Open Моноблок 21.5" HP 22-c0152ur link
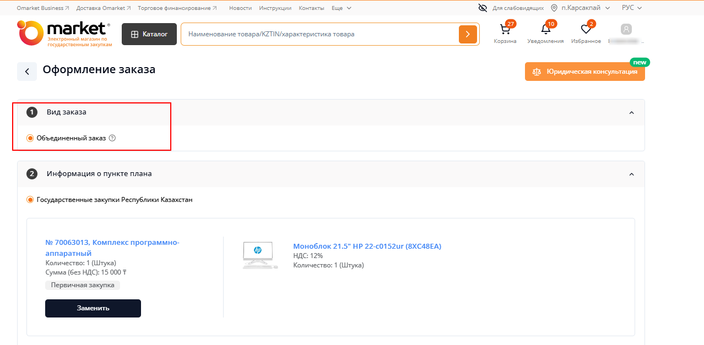 coord(367,246)
